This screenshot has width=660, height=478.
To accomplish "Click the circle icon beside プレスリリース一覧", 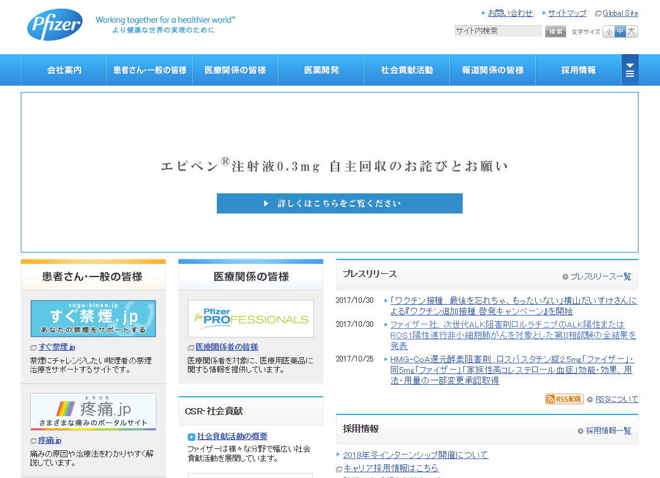I will coord(565,276).
